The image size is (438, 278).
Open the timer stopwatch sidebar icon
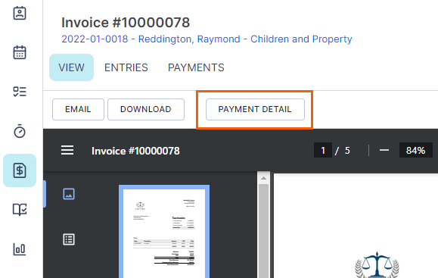tap(20, 131)
